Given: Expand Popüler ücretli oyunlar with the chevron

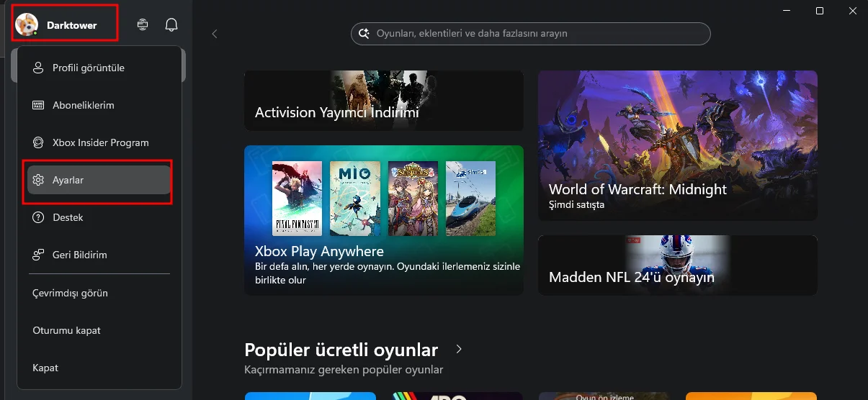Looking at the screenshot, I should [x=459, y=350].
